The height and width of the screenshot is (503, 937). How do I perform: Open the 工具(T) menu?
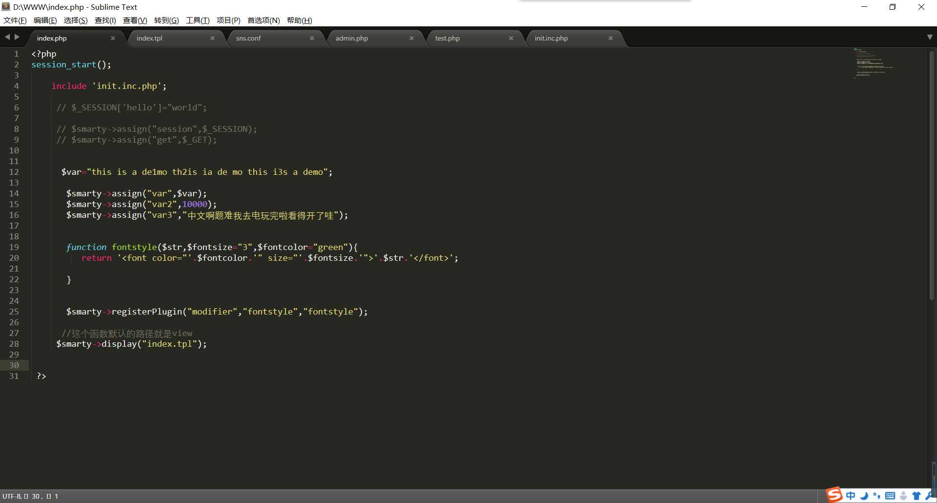(198, 20)
